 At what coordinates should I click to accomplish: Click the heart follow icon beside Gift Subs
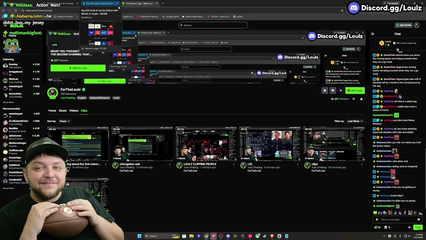[x=332, y=90]
